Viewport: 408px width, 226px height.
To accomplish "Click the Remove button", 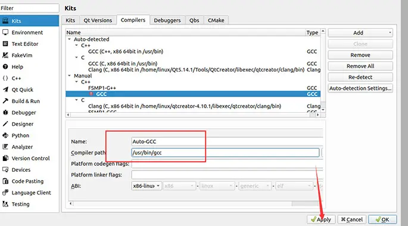I will click(x=360, y=55).
